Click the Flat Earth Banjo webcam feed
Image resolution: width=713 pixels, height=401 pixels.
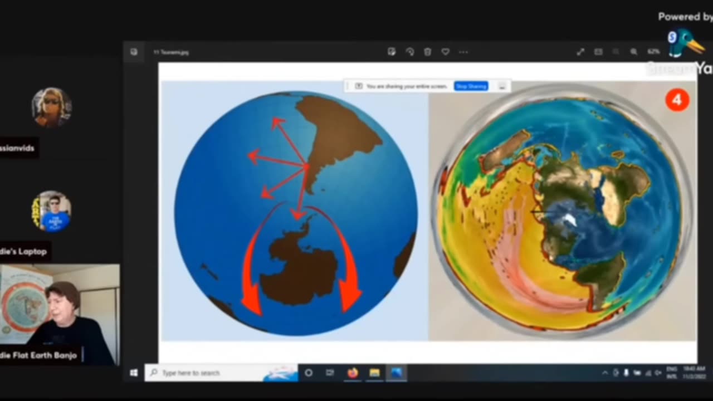pyautogui.click(x=60, y=315)
